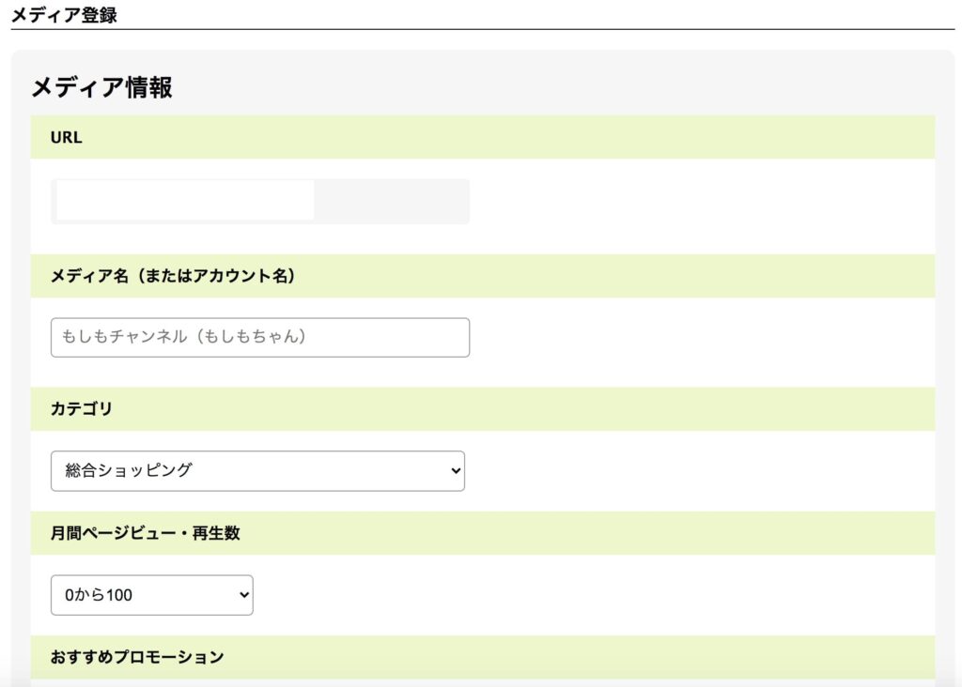Click the 0から100 selected value text

99,594
